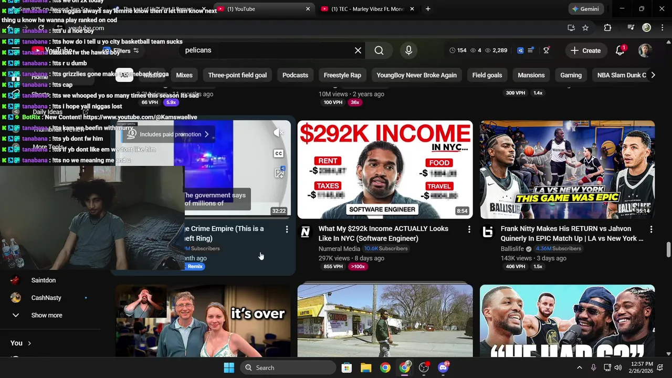The image size is (672, 378).
Task: Select the Podcasts filter chip
Action: coord(295,75)
